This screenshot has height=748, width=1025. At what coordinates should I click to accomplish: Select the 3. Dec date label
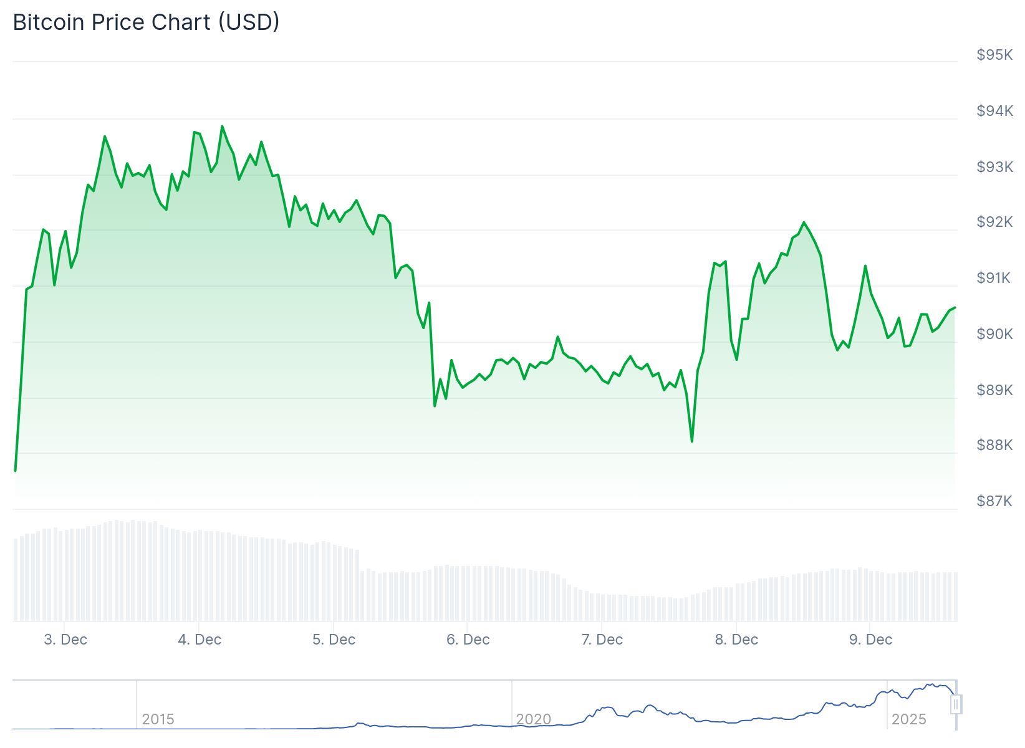click(65, 640)
